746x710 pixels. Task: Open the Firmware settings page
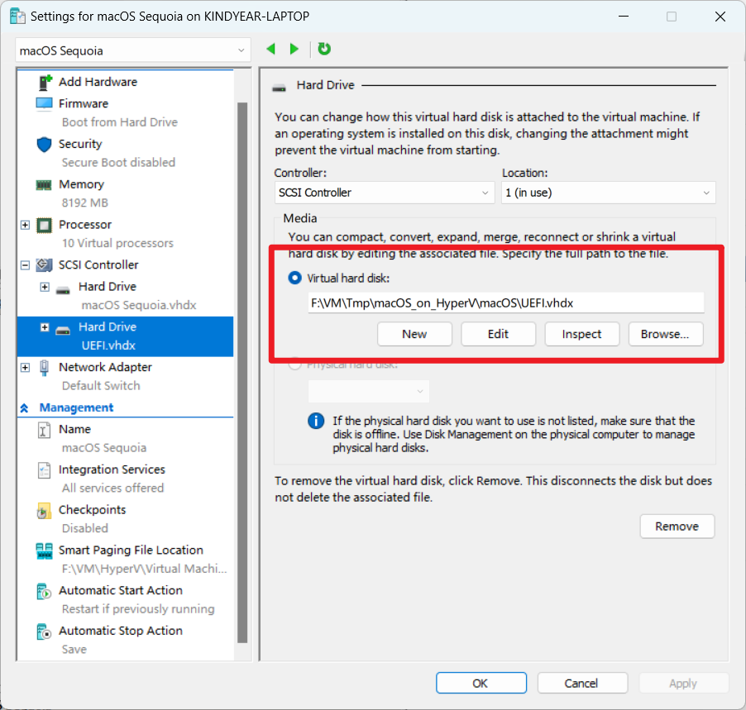tap(84, 103)
